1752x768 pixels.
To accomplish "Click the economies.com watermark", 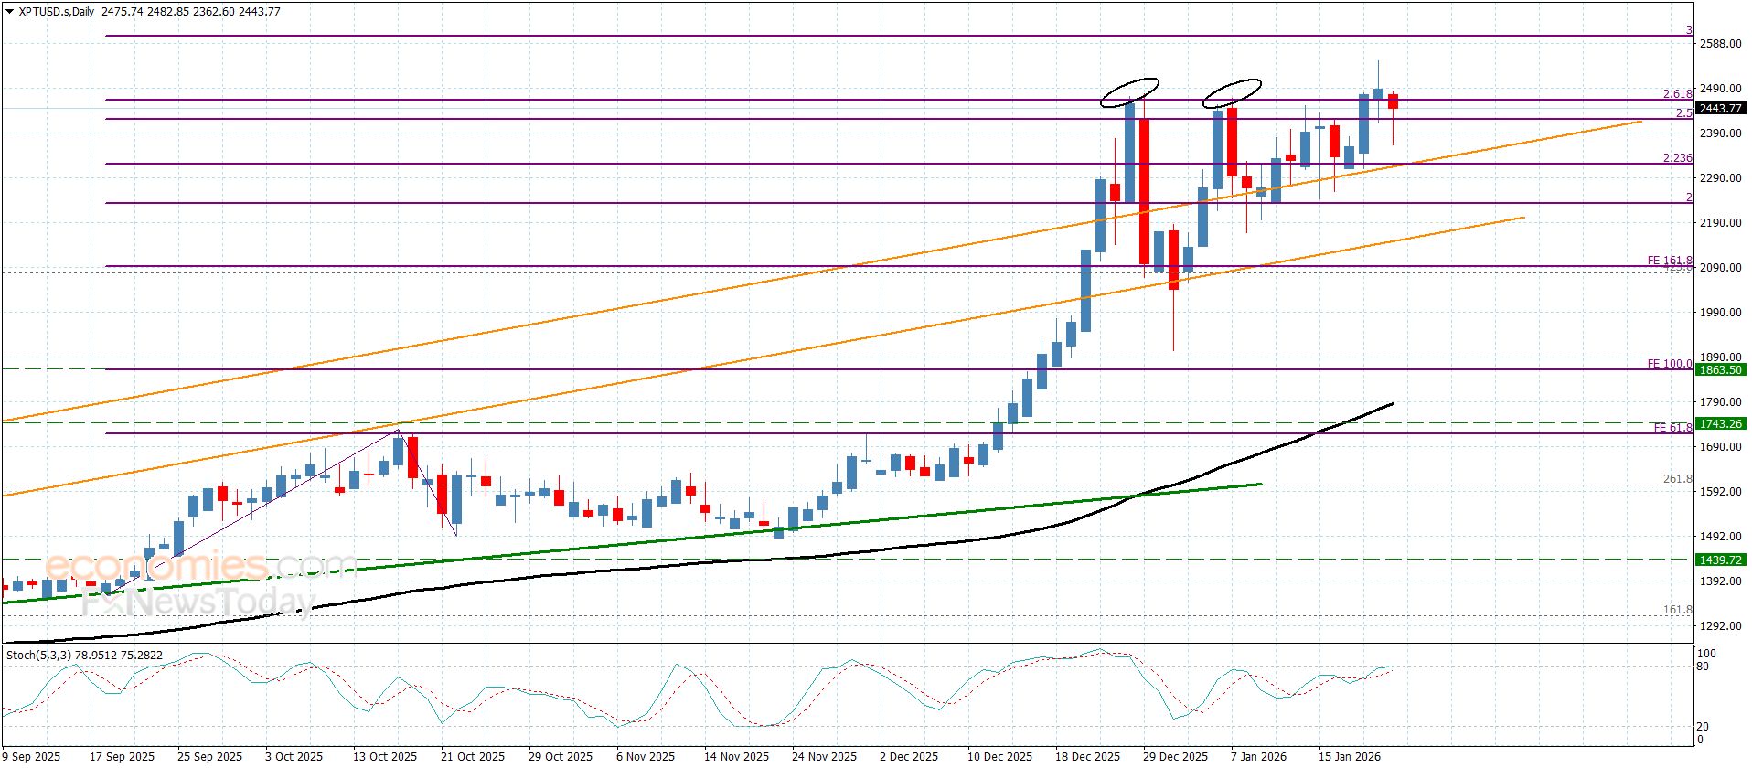I will point(201,566).
